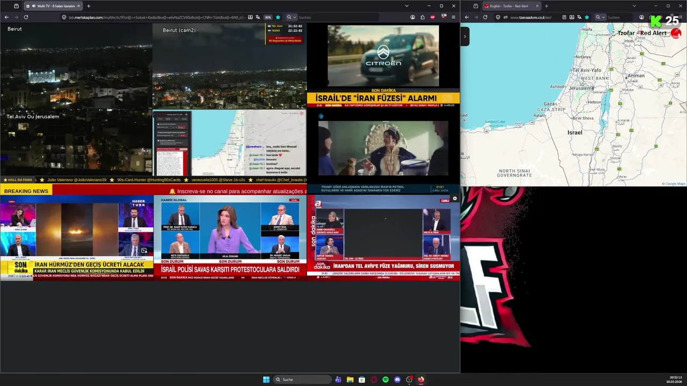Screen dimensions: 687x386
Task: Open tab list arrow in Red Alert window
Action: click(x=634, y=6)
